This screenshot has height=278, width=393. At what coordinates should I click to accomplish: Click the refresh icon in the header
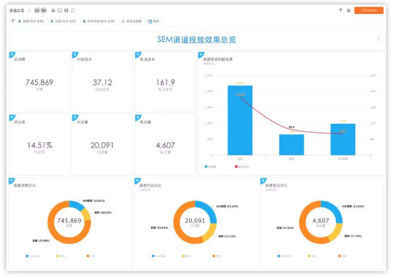tap(73, 10)
